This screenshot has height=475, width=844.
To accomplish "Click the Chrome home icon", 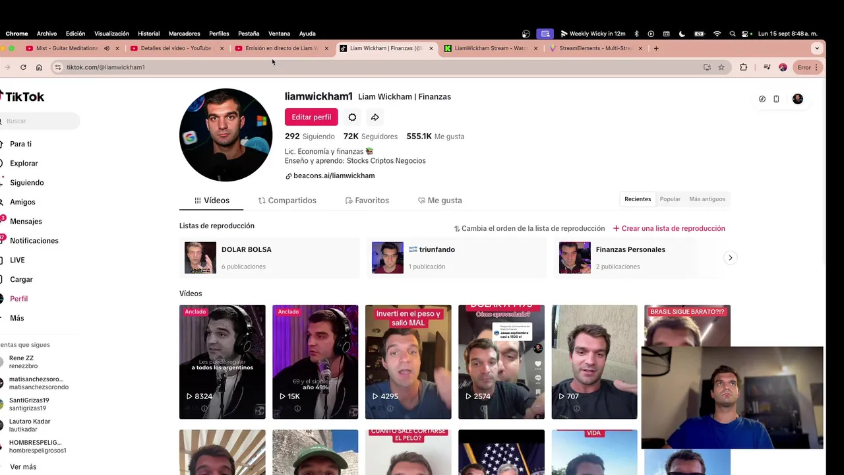I will pos(39,67).
